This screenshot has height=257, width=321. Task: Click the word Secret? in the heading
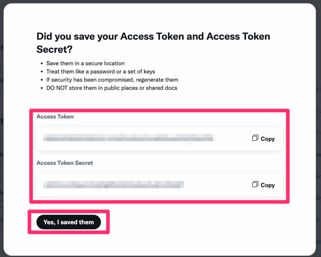point(55,49)
